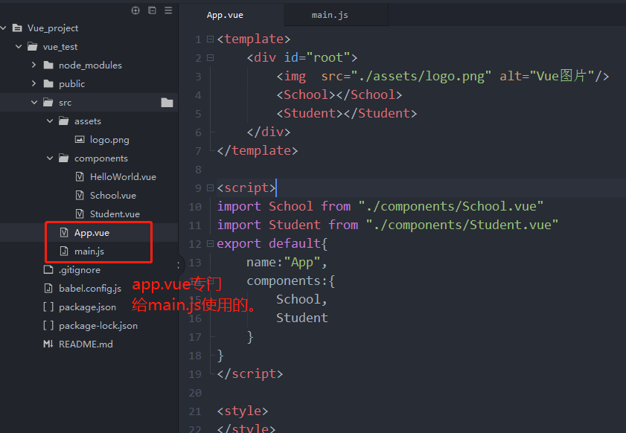
Task: Open babel.config.js in the tree
Action: point(90,289)
